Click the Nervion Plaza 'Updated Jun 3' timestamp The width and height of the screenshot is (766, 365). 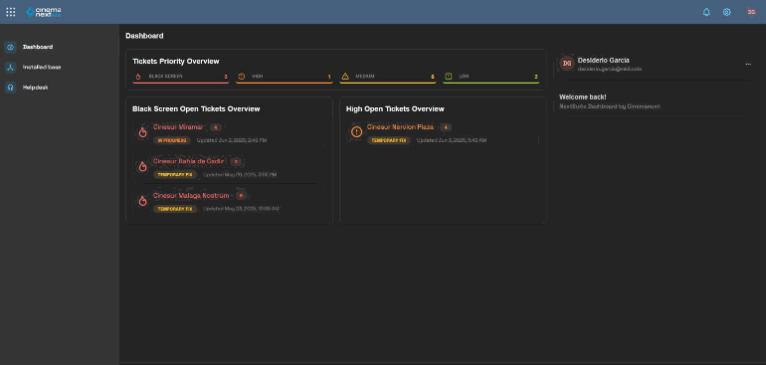click(452, 140)
